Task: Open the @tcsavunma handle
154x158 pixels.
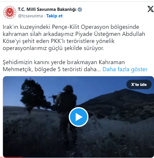Action: pyautogui.click(x=30, y=16)
